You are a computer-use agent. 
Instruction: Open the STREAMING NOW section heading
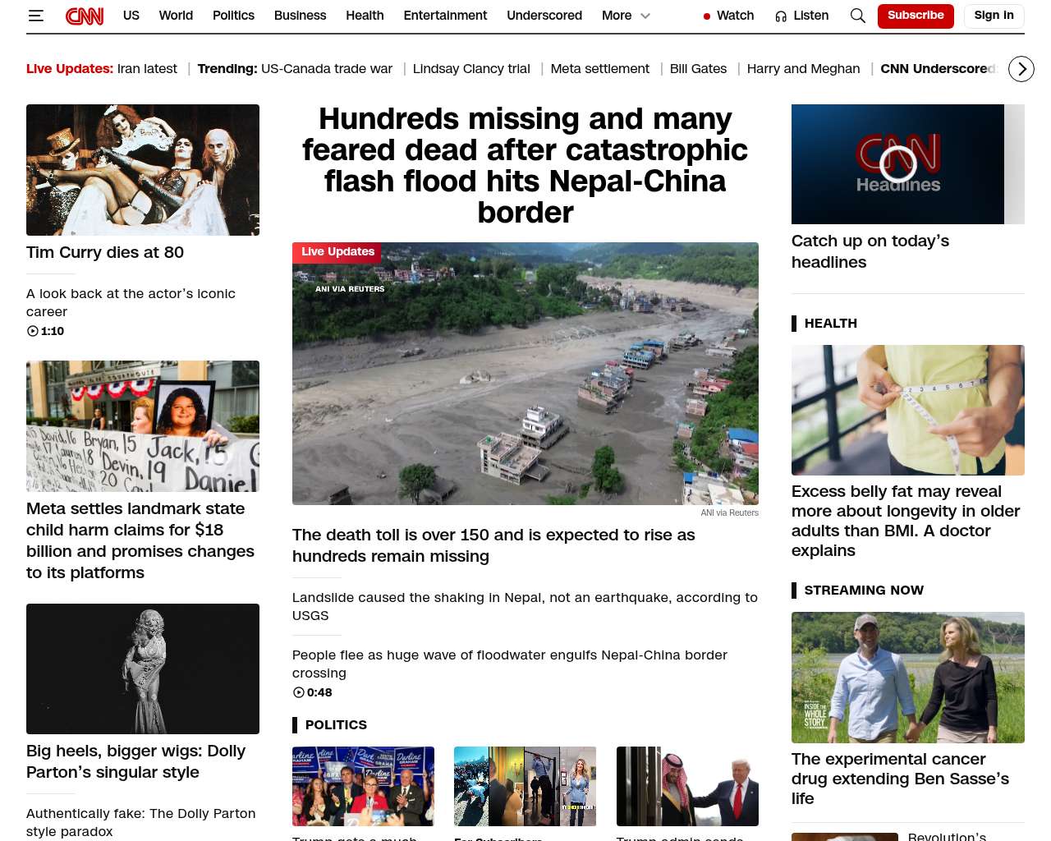click(x=864, y=591)
